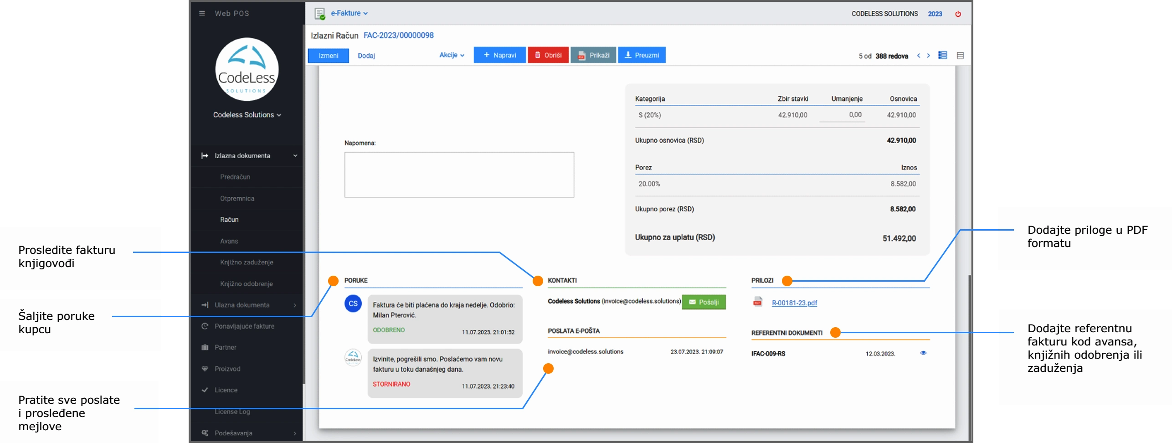Viewport: 1172px width, 443px height.
Task: Open the e-Fakture dropdown
Action: click(349, 13)
